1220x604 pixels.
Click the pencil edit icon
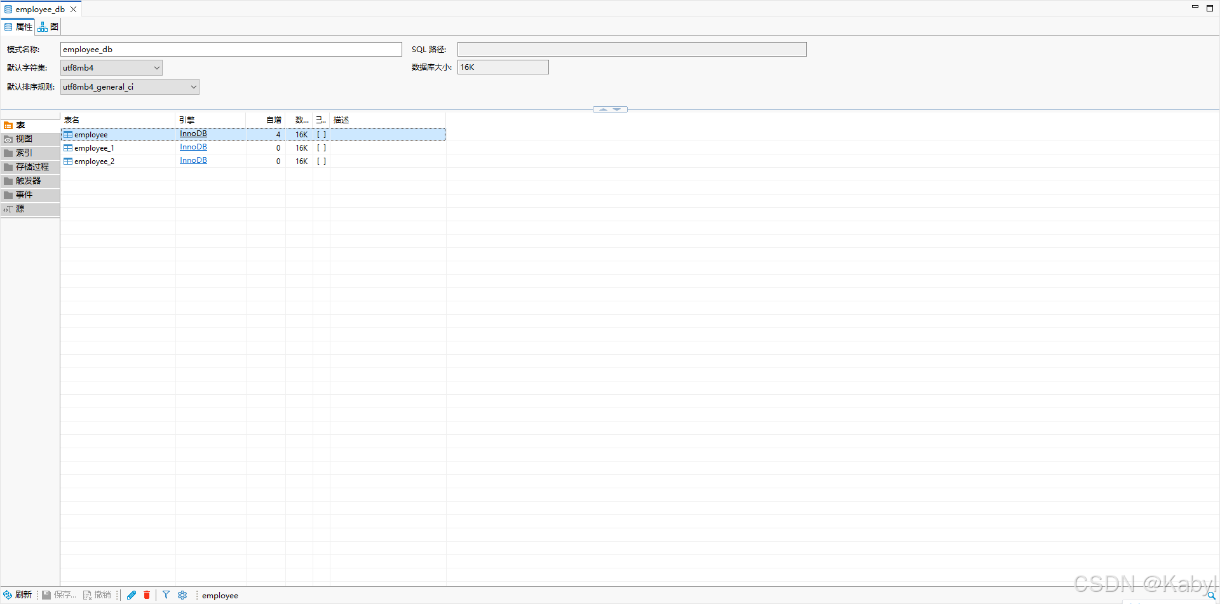[132, 595]
